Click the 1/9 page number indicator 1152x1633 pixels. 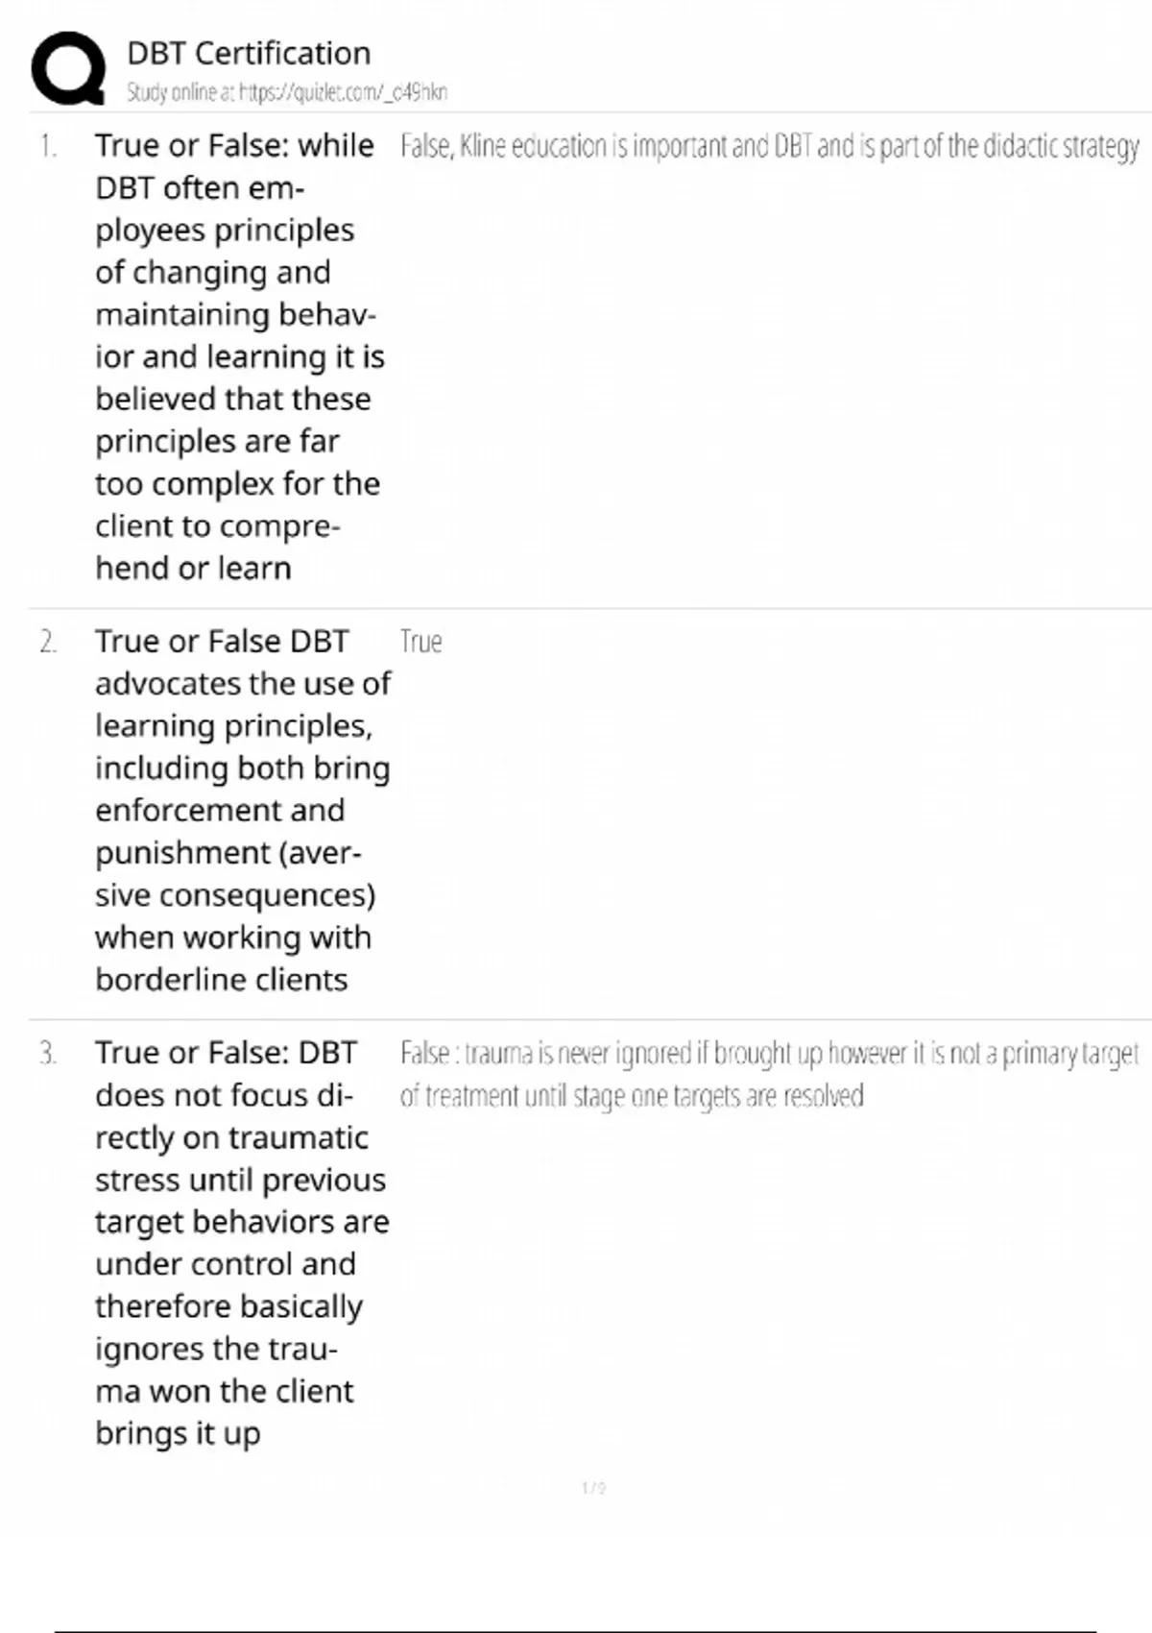pos(593,1488)
